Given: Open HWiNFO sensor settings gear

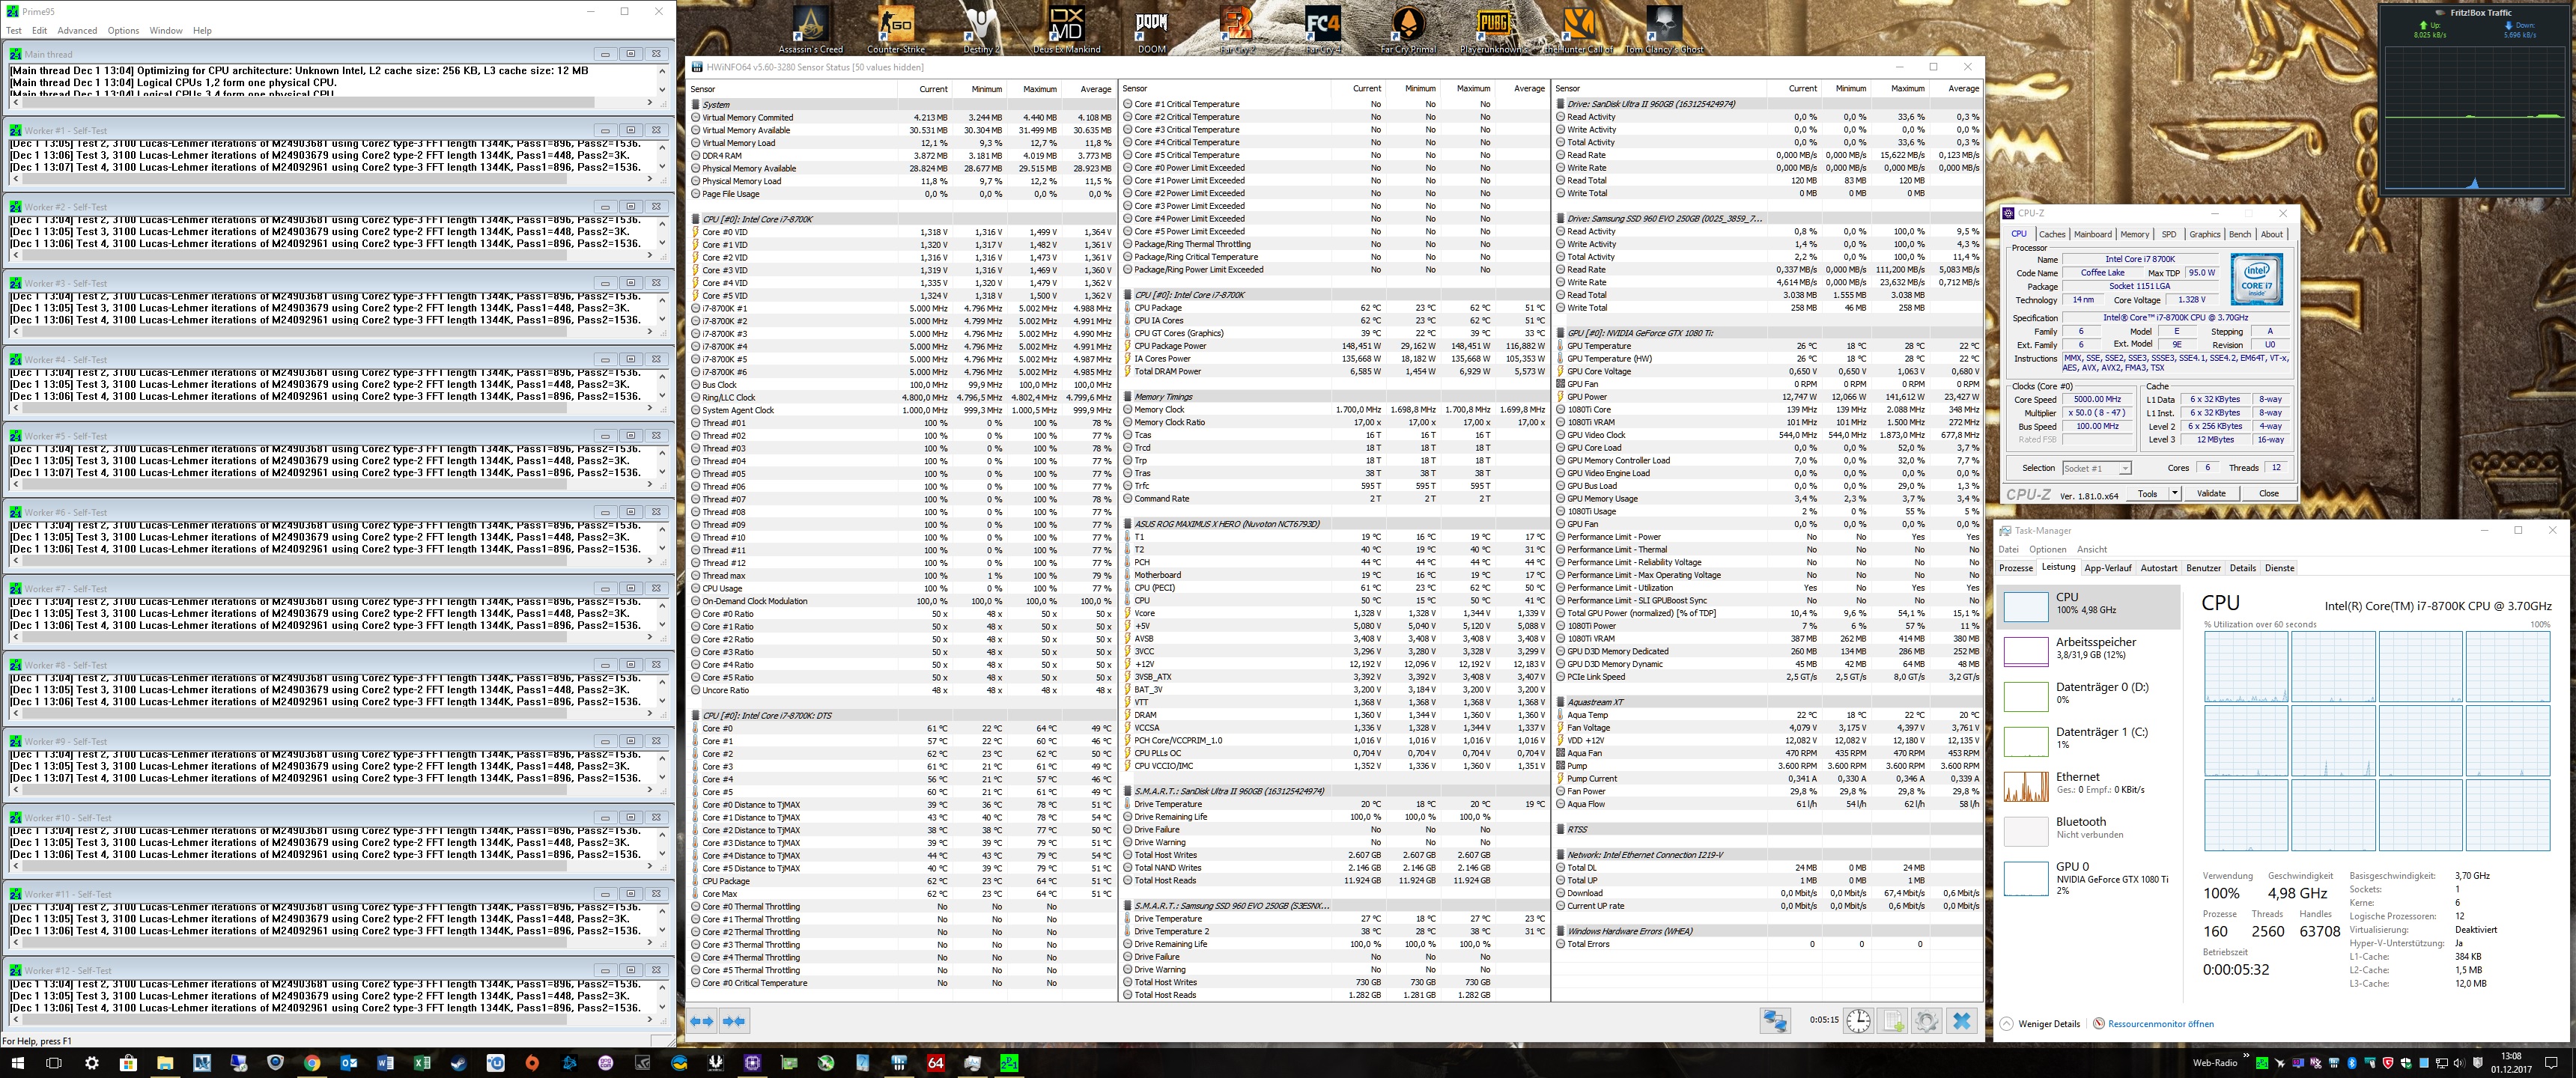Looking at the screenshot, I should click(1927, 1020).
